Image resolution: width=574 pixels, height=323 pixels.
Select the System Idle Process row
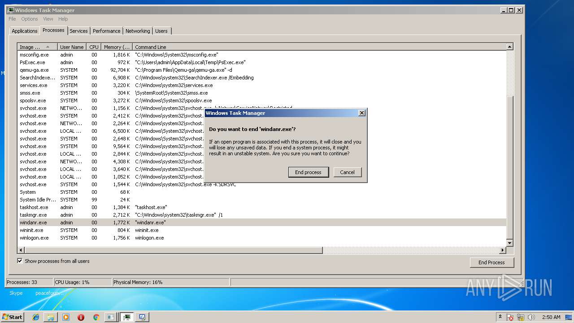click(262, 200)
